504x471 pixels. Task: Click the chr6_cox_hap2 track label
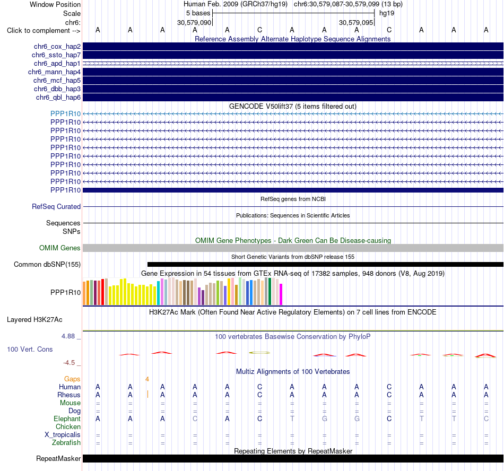[57, 47]
